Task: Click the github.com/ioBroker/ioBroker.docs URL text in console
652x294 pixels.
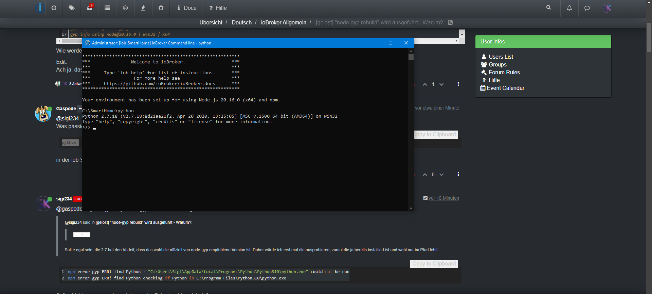Action: click(x=159, y=84)
